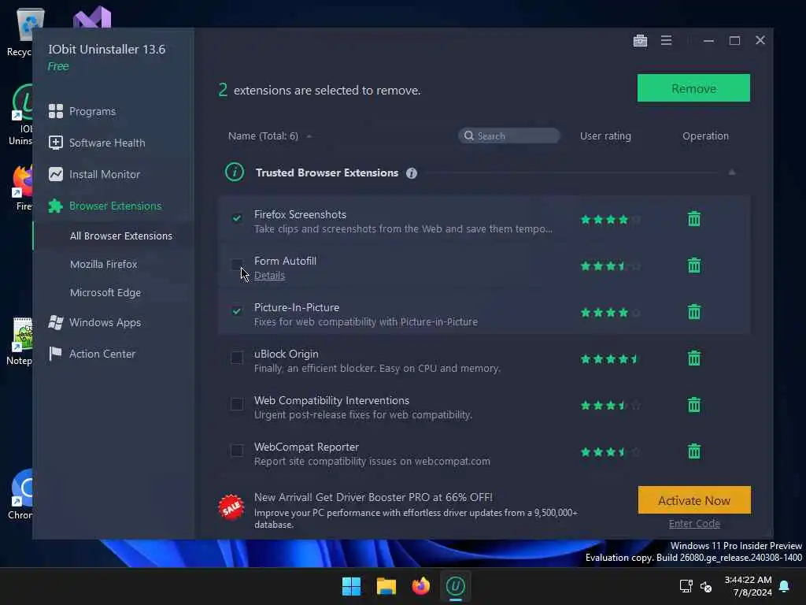This screenshot has width=806, height=605.
Task: Click the taskbar clock and date
Action: [748, 586]
